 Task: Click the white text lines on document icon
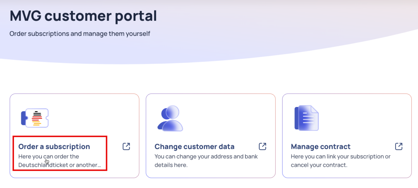click(308, 117)
